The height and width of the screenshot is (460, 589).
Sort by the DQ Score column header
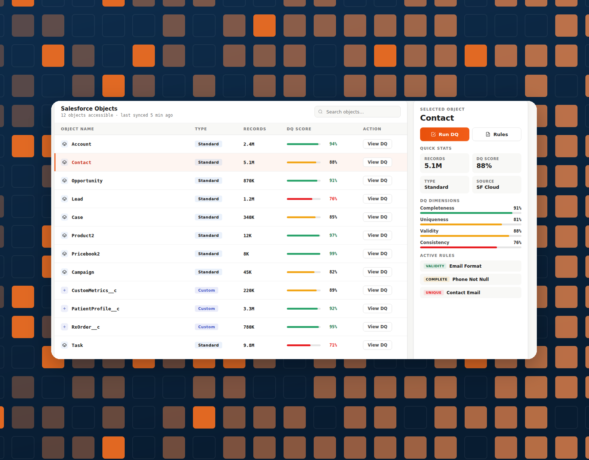click(x=299, y=129)
